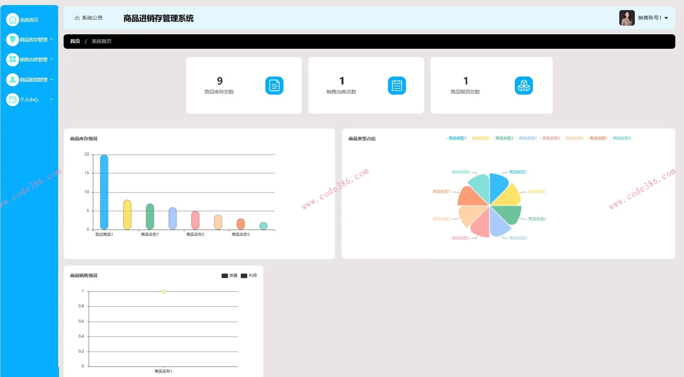
Task: Toggle 商品类型1 in pie chart legend
Action: click(456, 138)
